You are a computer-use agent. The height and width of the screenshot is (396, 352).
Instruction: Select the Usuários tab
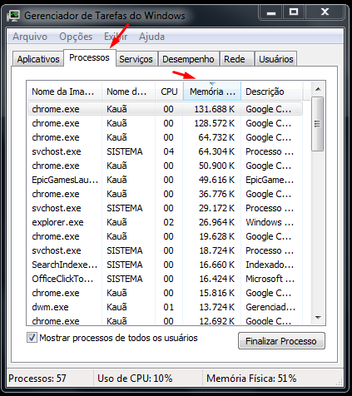pos(276,59)
